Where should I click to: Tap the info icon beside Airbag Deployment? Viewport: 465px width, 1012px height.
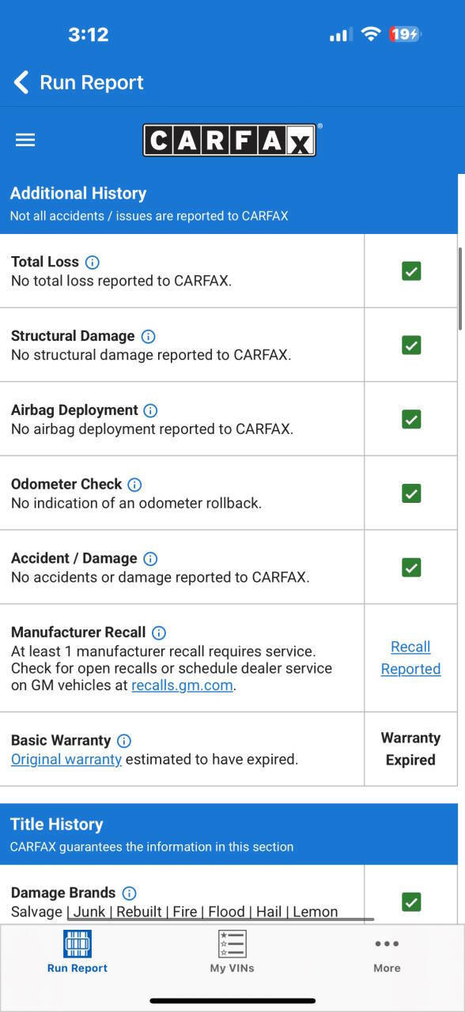coord(150,410)
